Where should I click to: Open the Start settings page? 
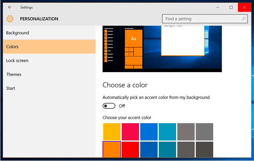(49, 88)
